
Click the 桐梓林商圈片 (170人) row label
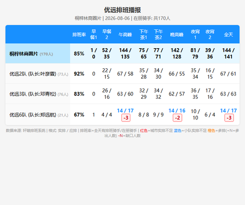click(x=31, y=54)
